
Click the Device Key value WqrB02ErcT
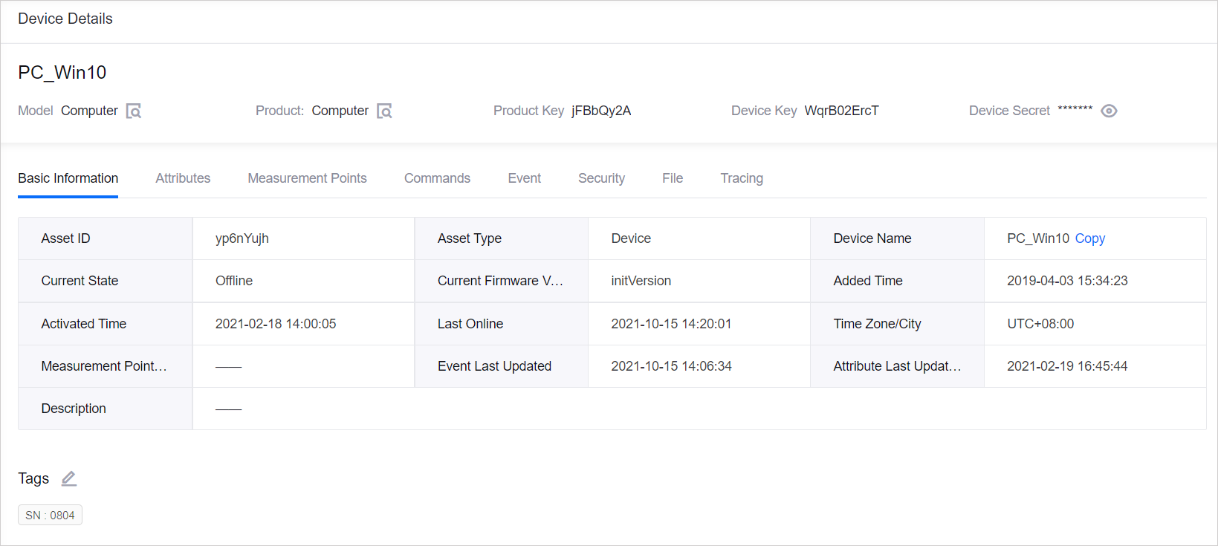pyautogui.click(x=841, y=111)
